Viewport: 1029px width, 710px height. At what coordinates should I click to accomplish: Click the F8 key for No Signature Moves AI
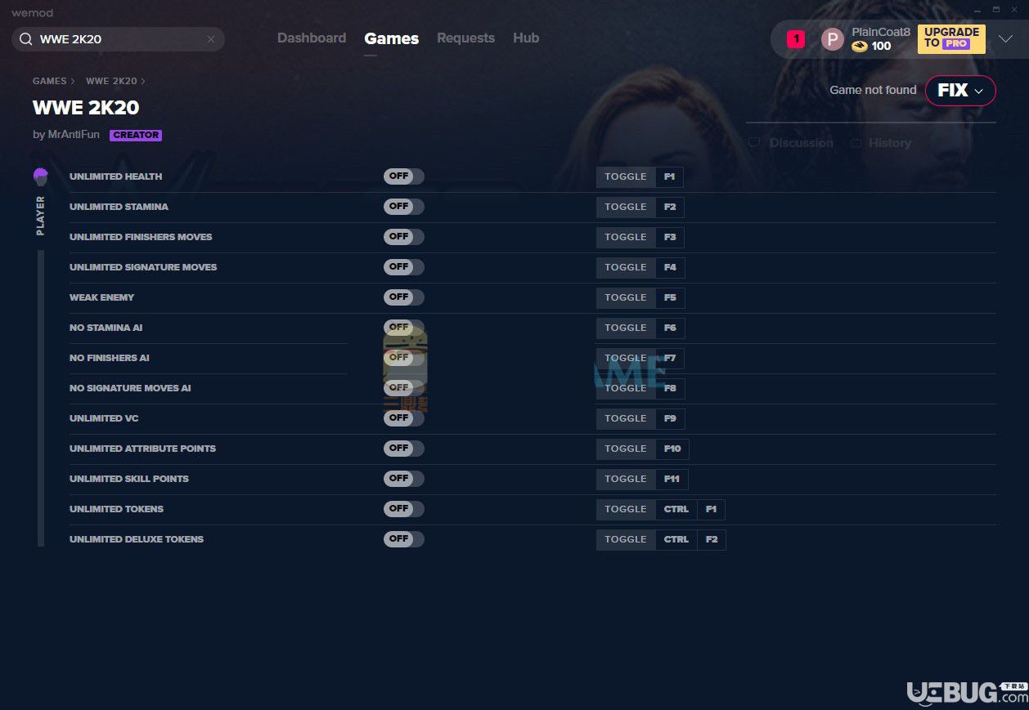pos(670,388)
